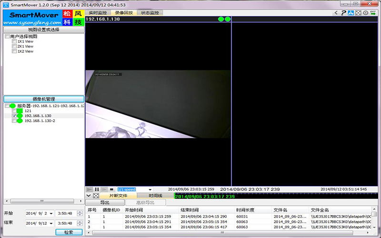The image size is (381, 238).
Task: Click the green EXIT arrow icon
Action: tap(373, 13)
